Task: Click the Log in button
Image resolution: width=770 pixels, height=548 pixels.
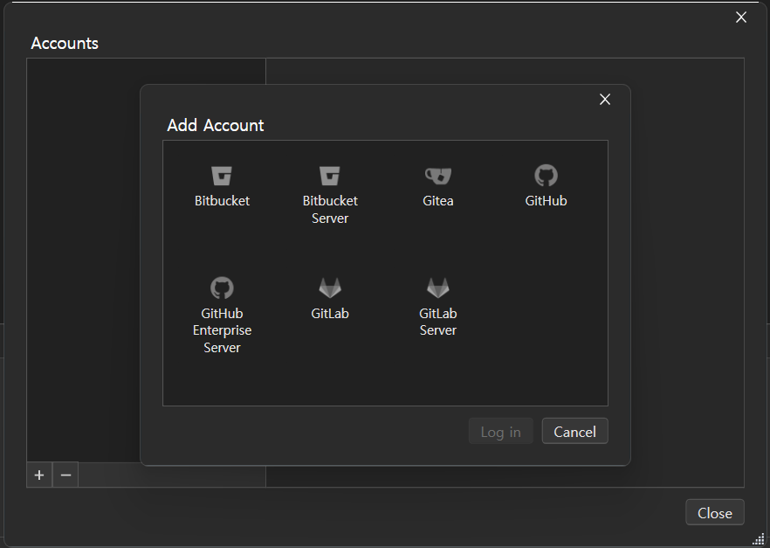Action: tap(501, 431)
